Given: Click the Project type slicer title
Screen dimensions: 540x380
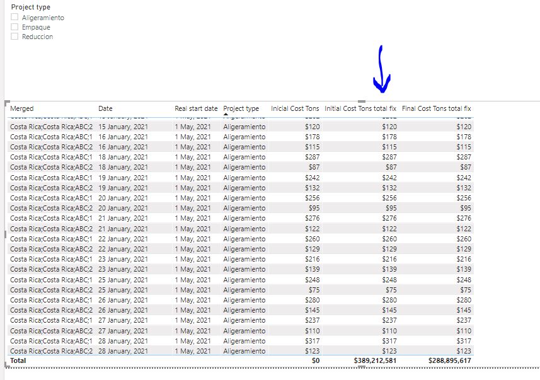Looking at the screenshot, I should point(31,7).
